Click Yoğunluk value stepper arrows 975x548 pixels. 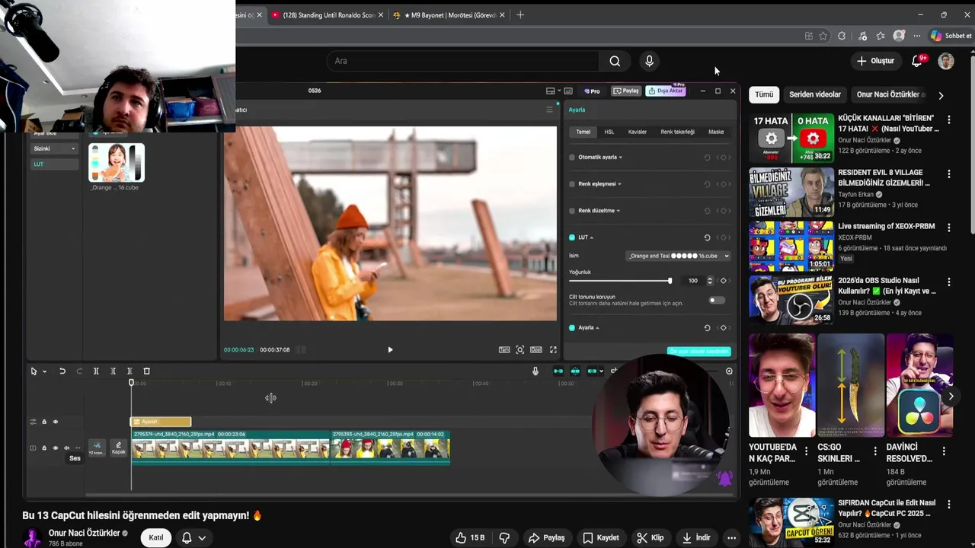pos(710,281)
